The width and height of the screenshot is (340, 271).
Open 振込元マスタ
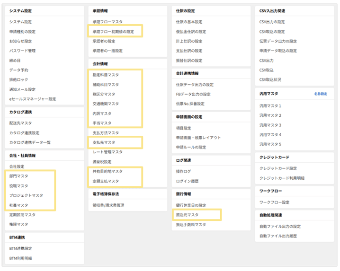pos(188,215)
